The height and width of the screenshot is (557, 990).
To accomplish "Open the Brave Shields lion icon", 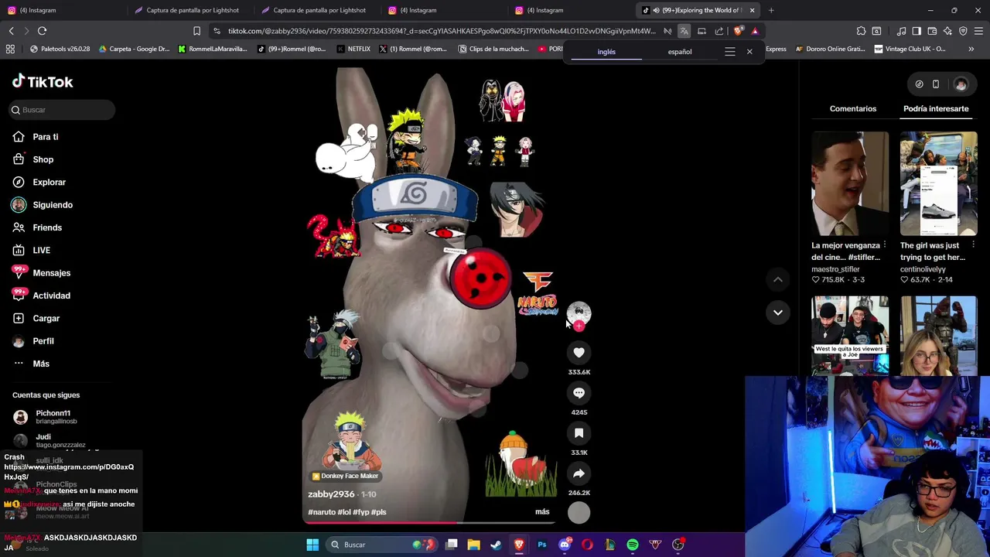I will pos(738,31).
